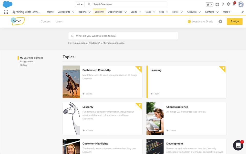This screenshot has height=154, width=246.
Task: Open the Salesforce cloud logo
Action: 7,4
